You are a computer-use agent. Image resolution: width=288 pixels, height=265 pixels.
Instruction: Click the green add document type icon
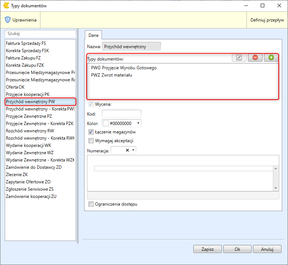271,58
